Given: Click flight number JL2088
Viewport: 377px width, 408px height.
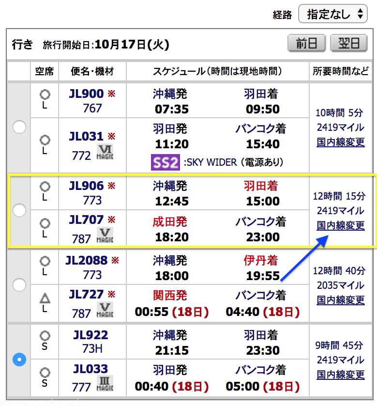Looking at the screenshot, I should click(86, 261).
